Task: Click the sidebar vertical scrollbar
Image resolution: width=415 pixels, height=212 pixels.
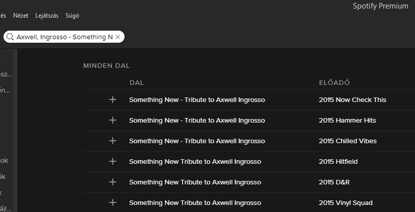Action: click(x=15, y=130)
